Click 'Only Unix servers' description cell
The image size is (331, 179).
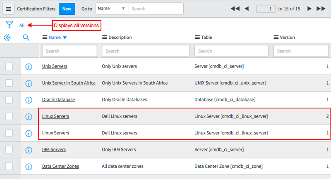[119, 66]
